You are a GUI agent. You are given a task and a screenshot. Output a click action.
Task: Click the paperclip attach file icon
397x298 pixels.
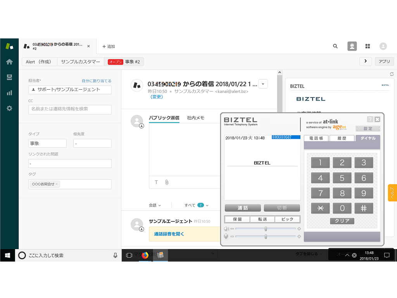coord(167,182)
